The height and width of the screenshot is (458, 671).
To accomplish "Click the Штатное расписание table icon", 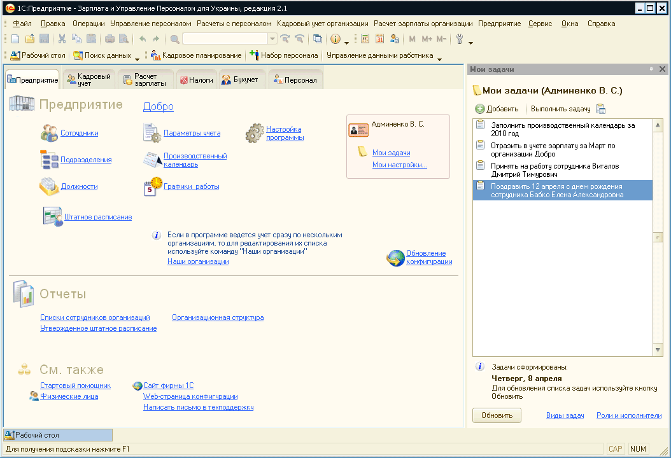I will (53, 216).
